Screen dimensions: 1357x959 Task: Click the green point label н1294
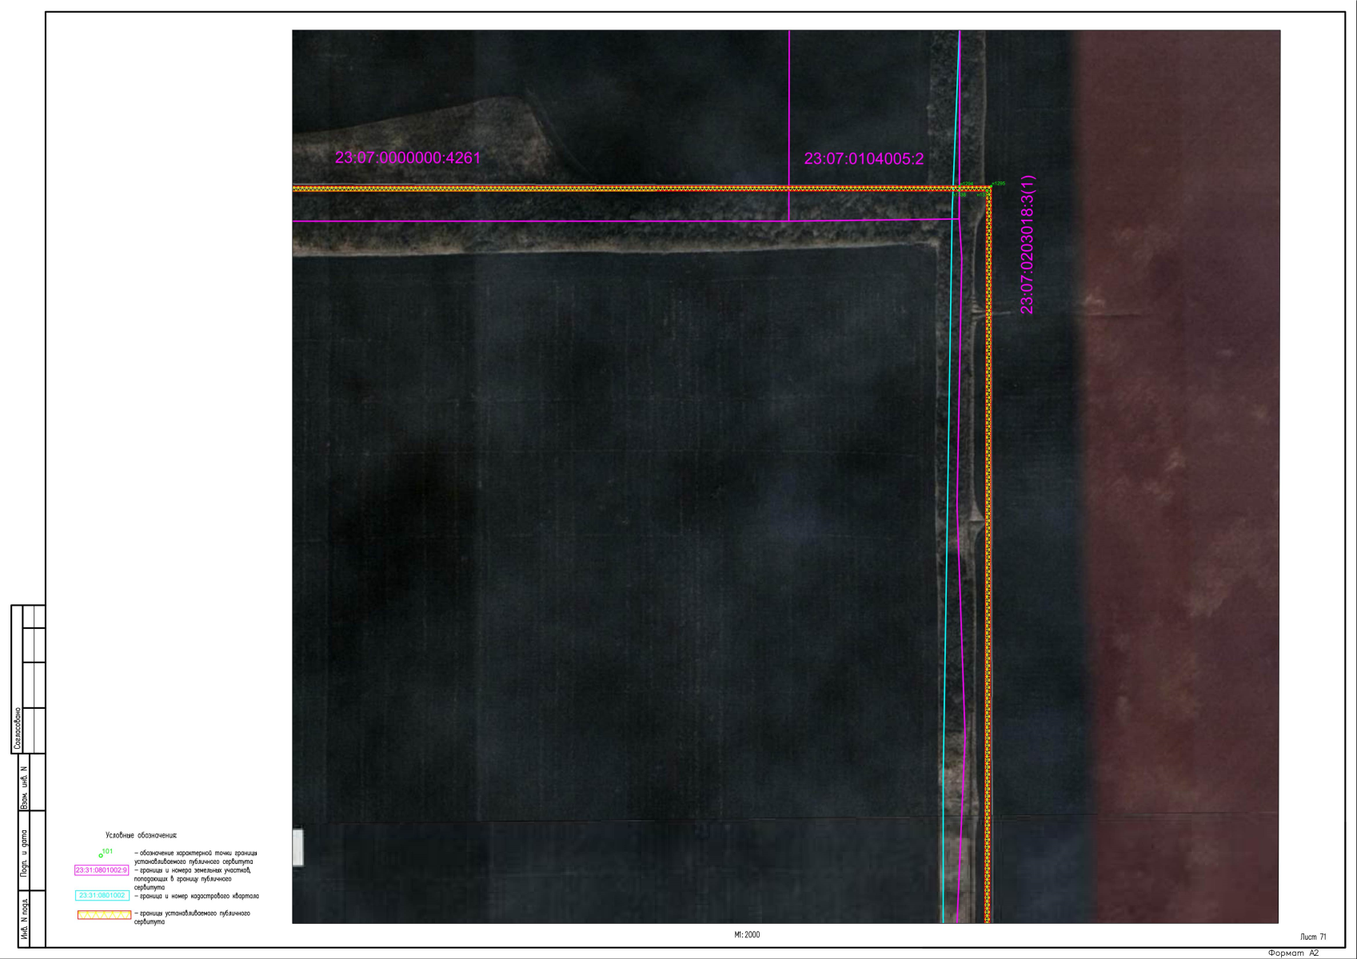click(967, 184)
